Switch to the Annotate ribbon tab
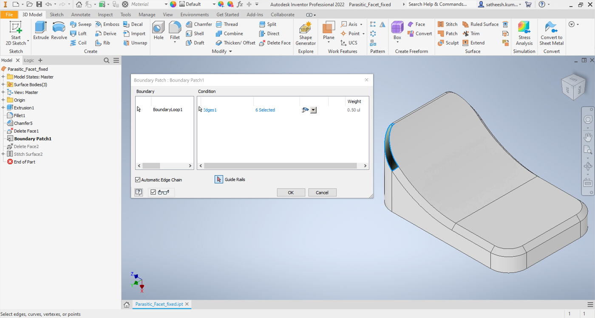The width and height of the screenshot is (595, 318). pos(81,14)
